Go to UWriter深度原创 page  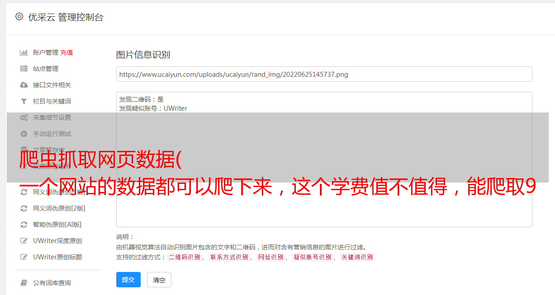[x=57, y=241]
